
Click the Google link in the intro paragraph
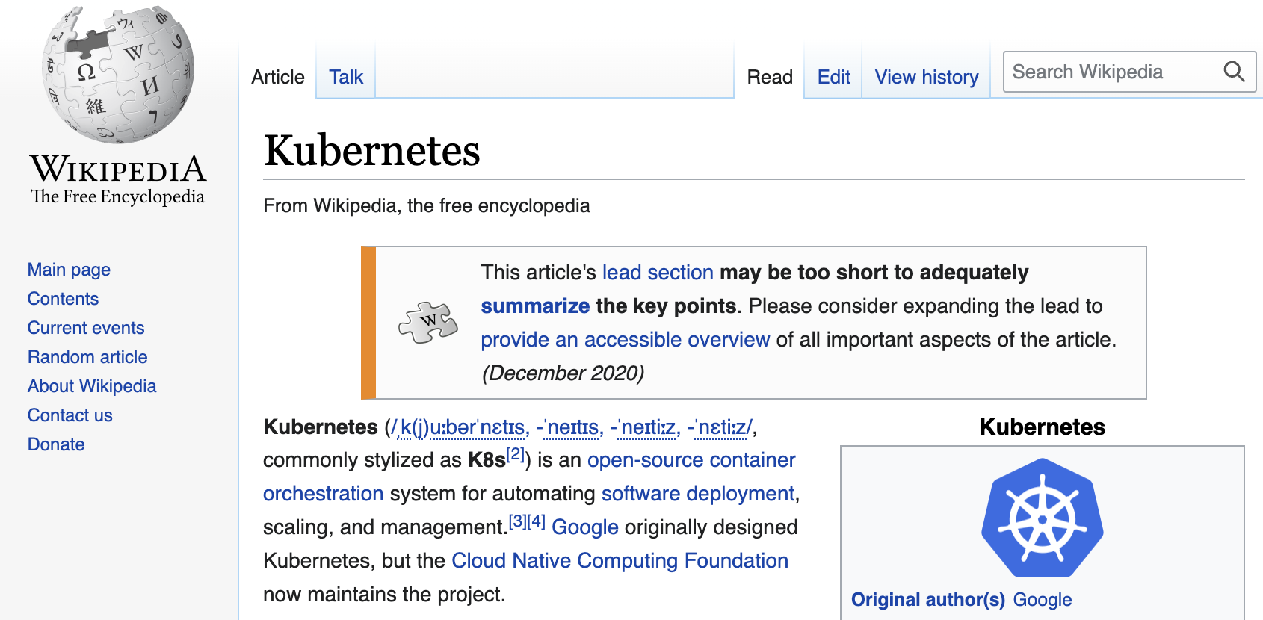click(x=585, y=527)
